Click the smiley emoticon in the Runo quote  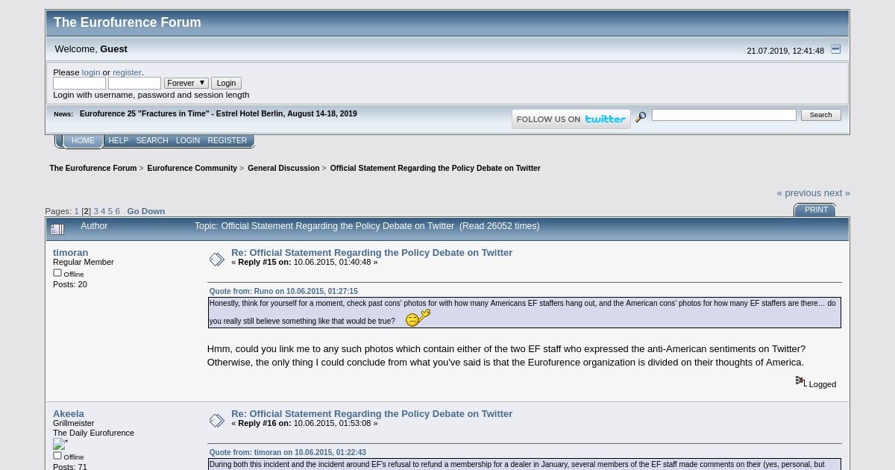pos(418,318)
